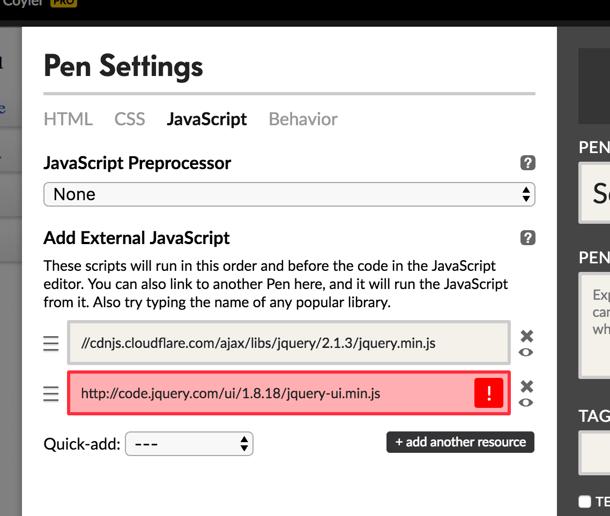Switch to the Behavior tab
Viewport: 610px width, 516px height.
[x=302, y=119]
